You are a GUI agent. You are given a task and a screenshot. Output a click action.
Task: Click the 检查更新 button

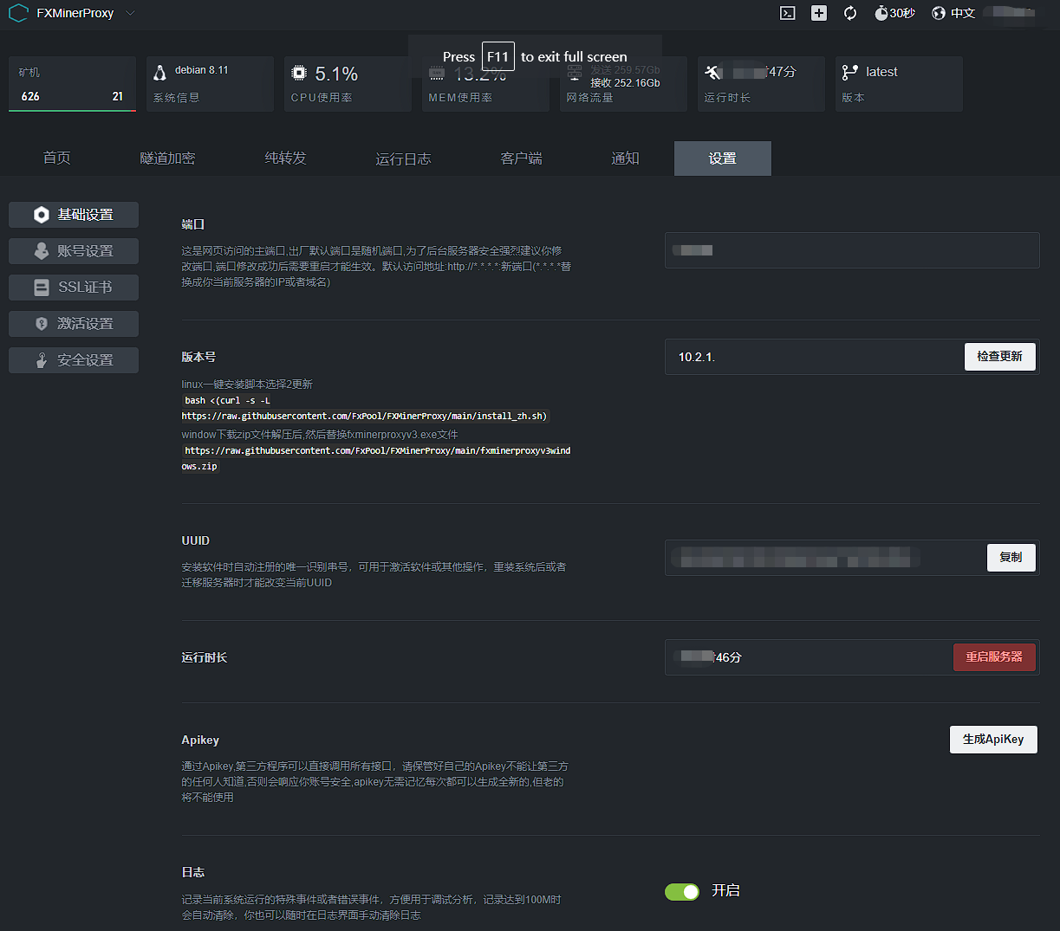coord(1000,357)
